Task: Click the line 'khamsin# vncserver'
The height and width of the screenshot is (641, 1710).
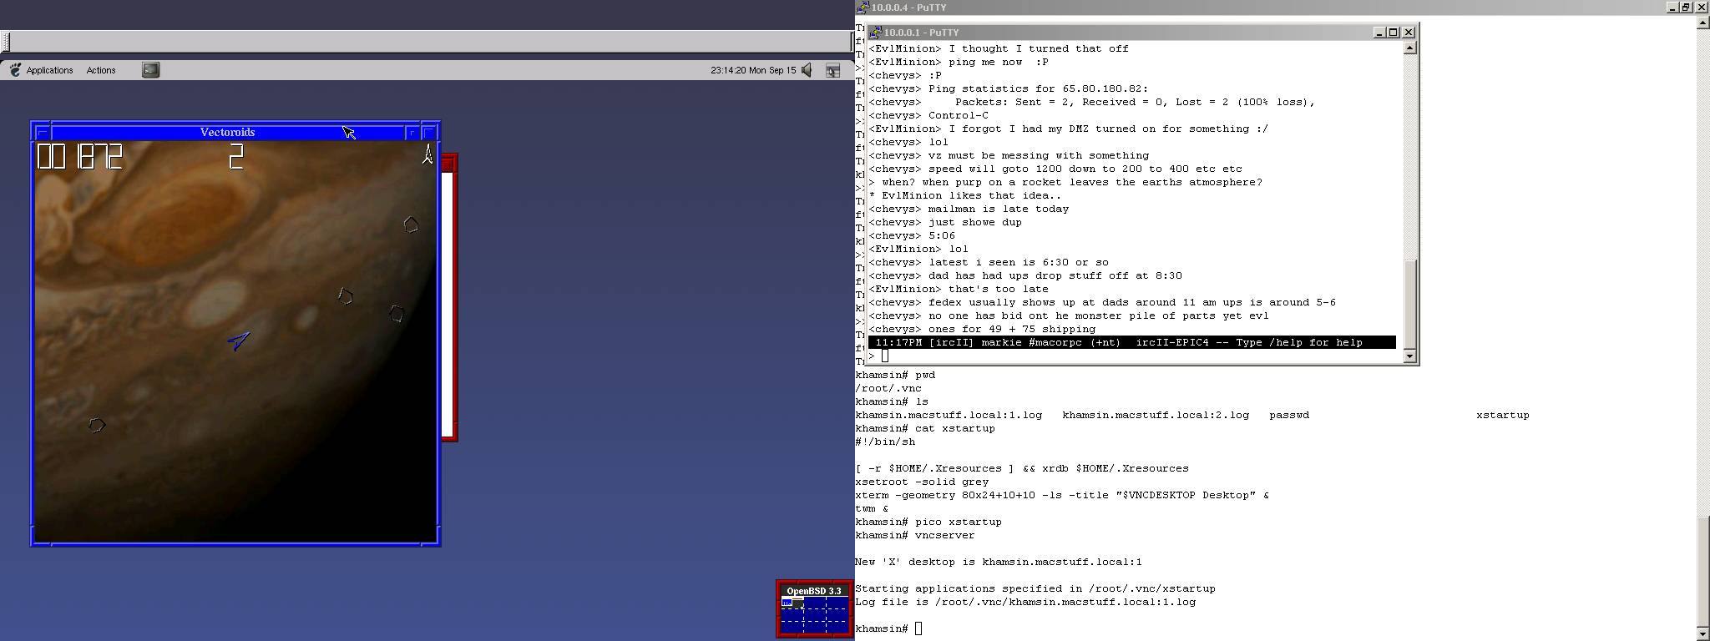Action: point(915,535)
